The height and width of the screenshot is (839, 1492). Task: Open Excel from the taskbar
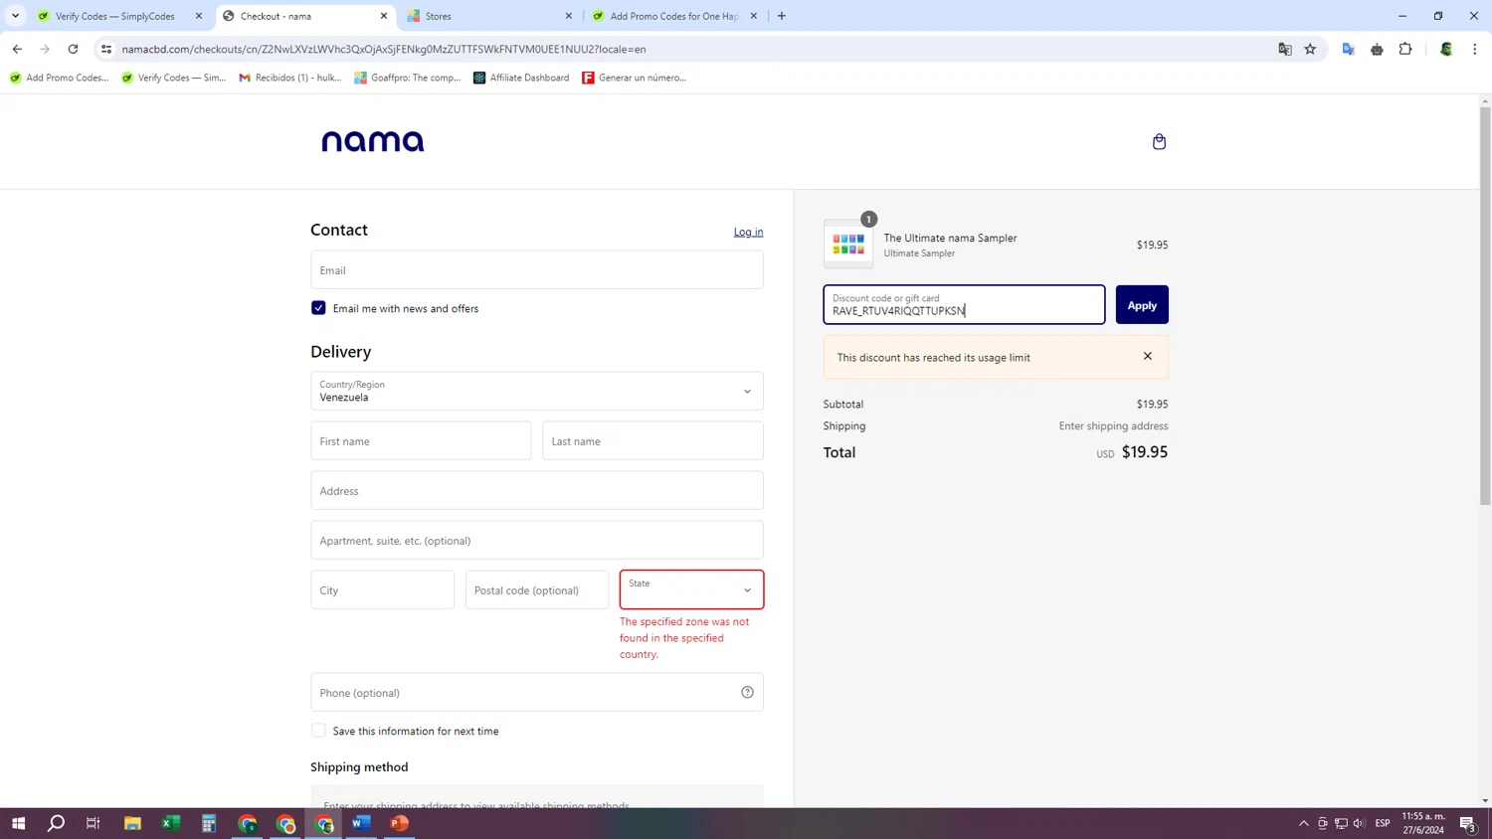point(171,823)
